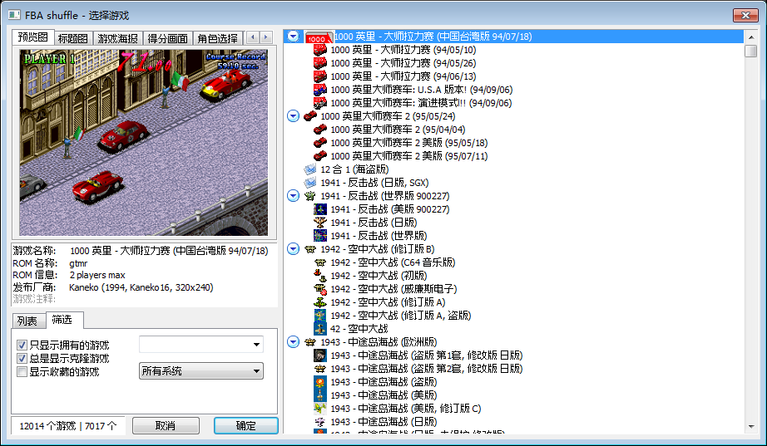The width and height of the screenshot is (767, 446).
Task: Click the icon of 1000 英里大师赛车: U.S.A 版本!
Action: click(x=320, y=90)
